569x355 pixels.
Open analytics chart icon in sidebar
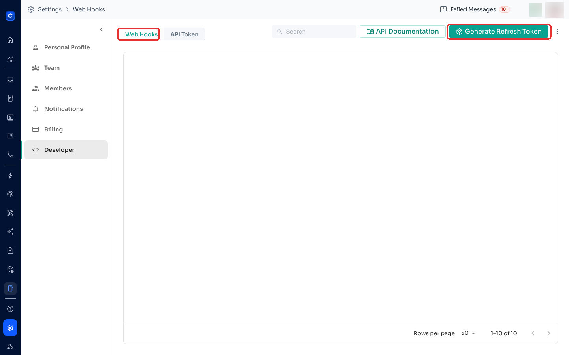tap(10, 59)
